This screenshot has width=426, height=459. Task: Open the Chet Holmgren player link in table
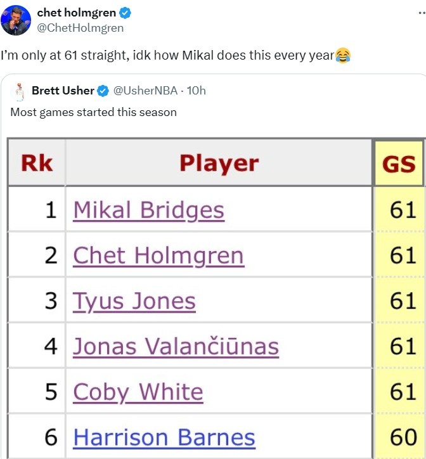158,255
